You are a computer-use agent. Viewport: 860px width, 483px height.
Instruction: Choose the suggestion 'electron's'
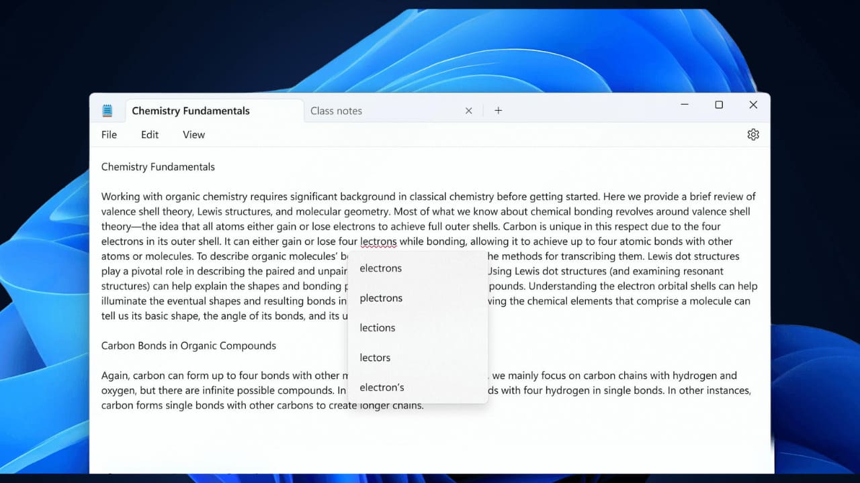tap(382, 387)
